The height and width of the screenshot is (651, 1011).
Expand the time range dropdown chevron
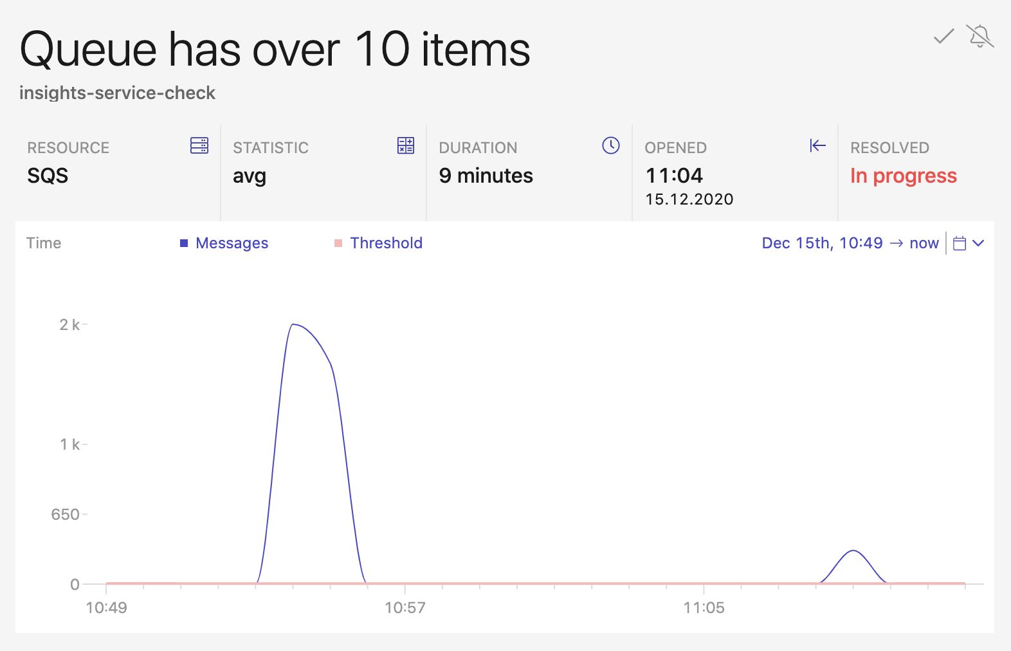pos(978,243)
